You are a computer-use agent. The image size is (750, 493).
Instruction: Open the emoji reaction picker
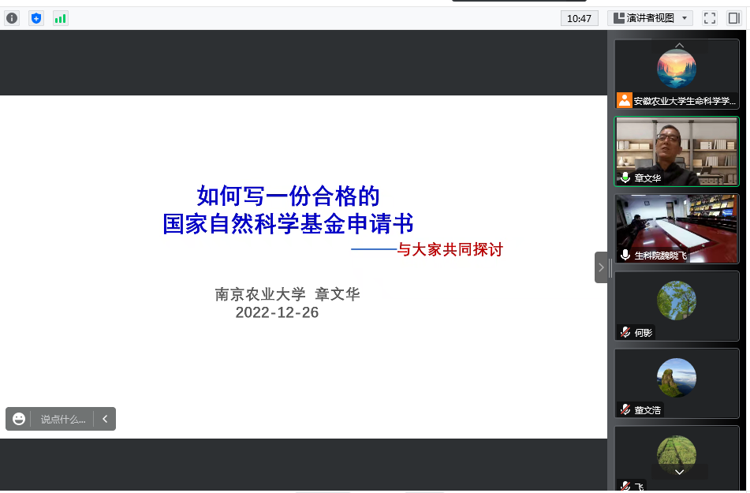(19, 419)
